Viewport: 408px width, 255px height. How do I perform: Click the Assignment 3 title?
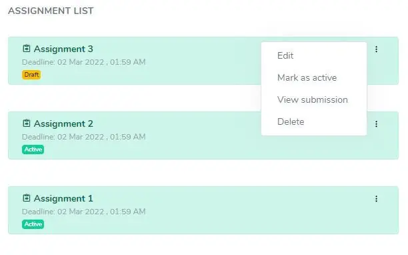point(63,49)
